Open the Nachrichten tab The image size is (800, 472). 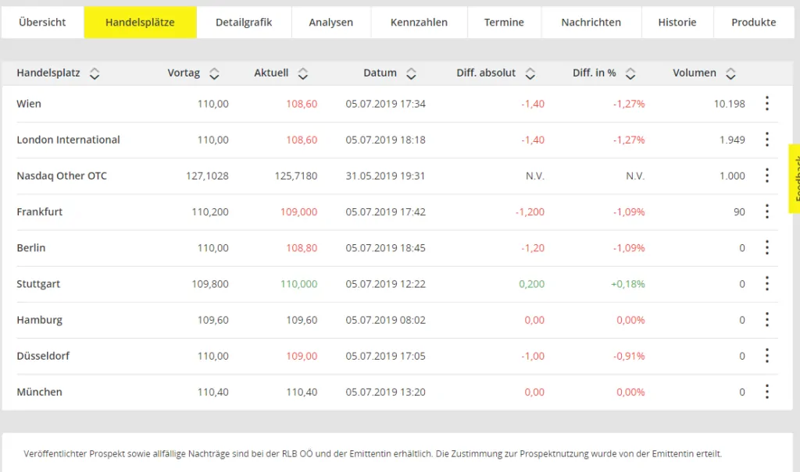(591, 23)
